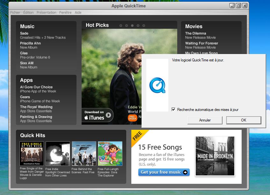The height and width of the screenshot is (195, 270).
Task: Open the Aide menu
Action: [78, 12]
